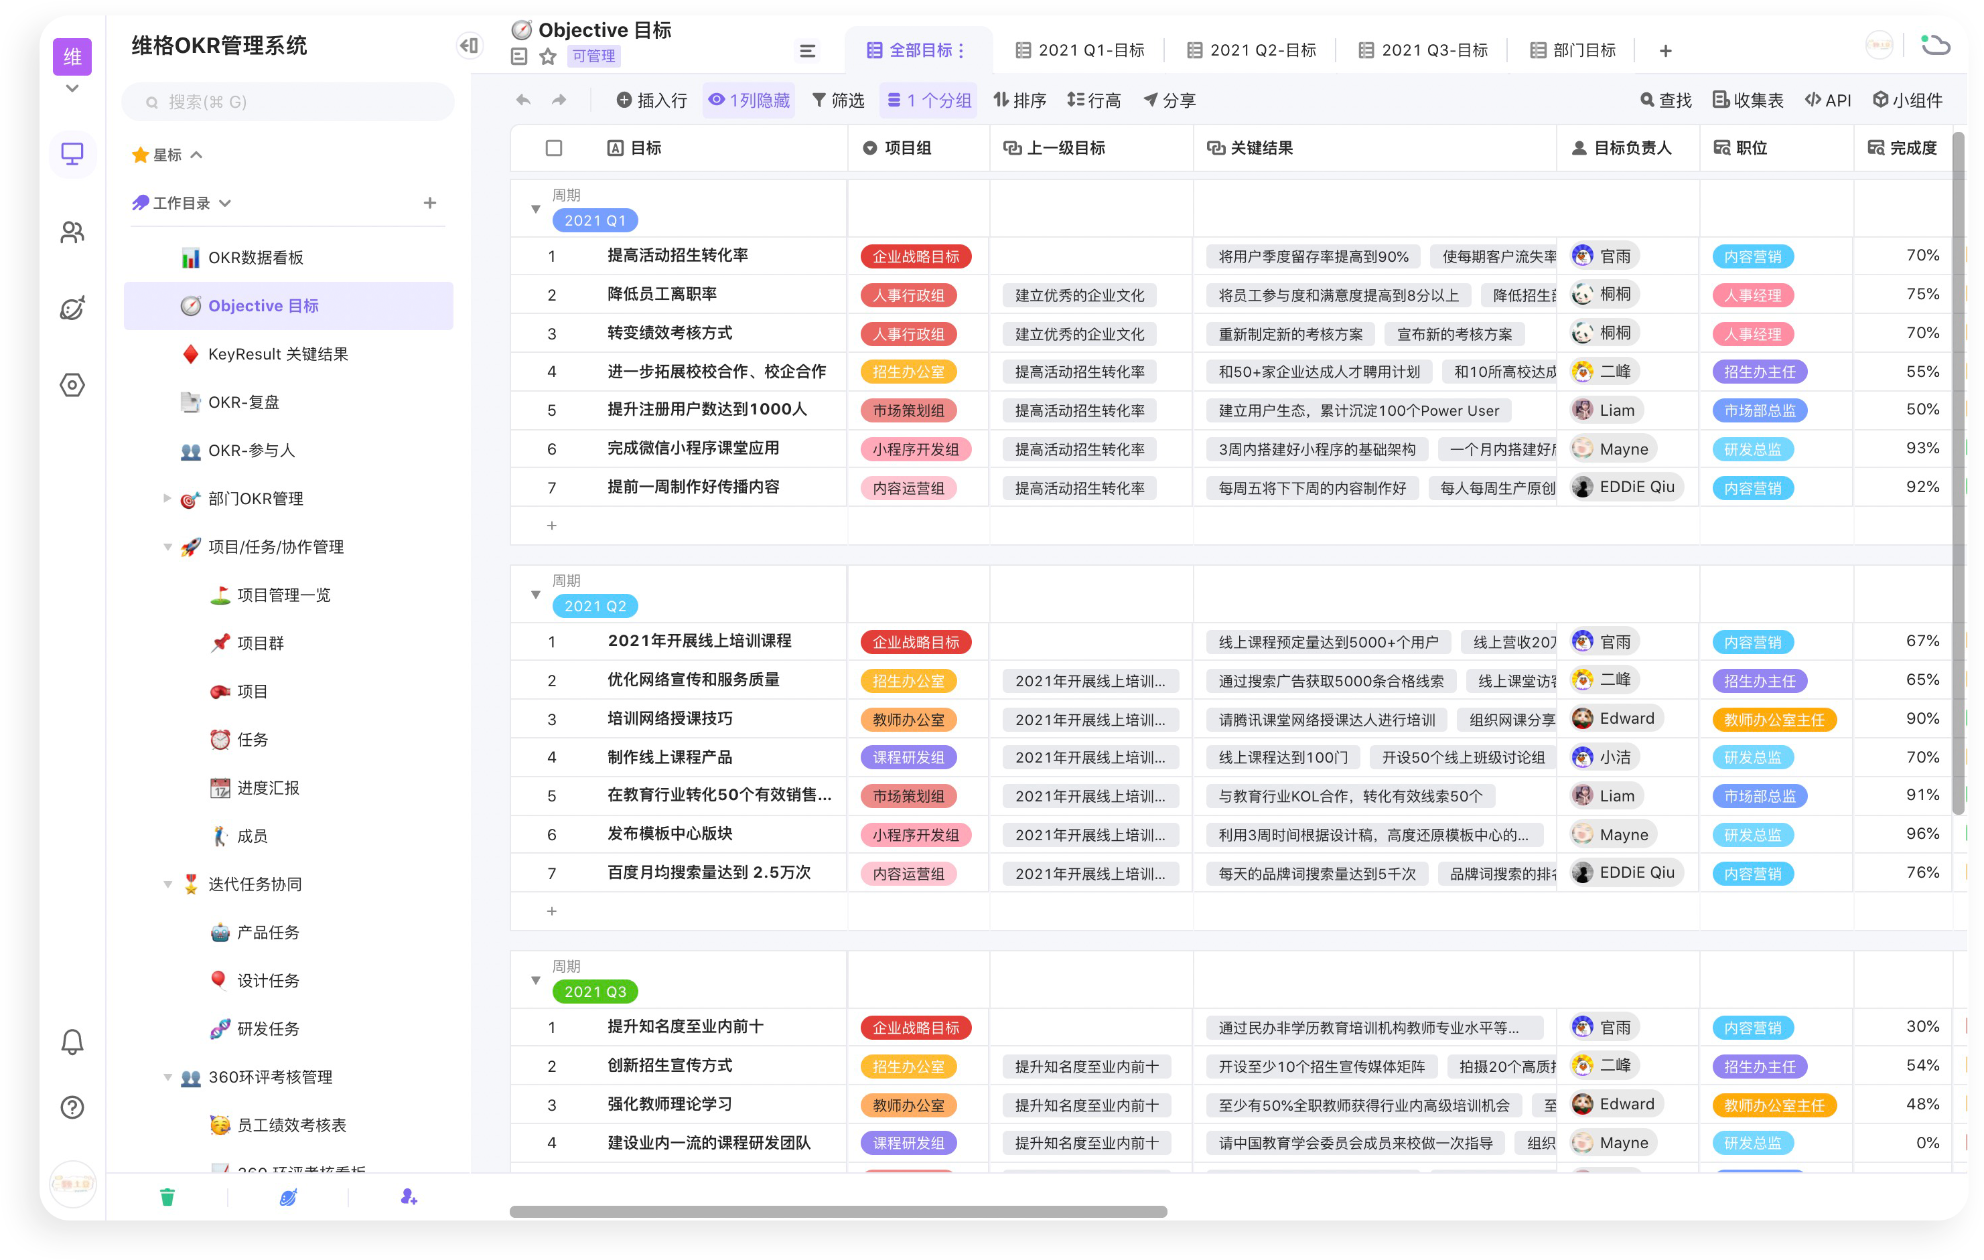Star the Objective 目标 view

tap(547, 56)
